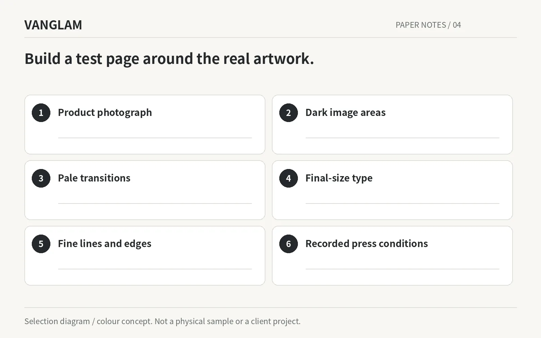Click the number 5 circle badge
The height and width of the screenshot is (338, 541).
pyautogui.click(x=41, y=244)
